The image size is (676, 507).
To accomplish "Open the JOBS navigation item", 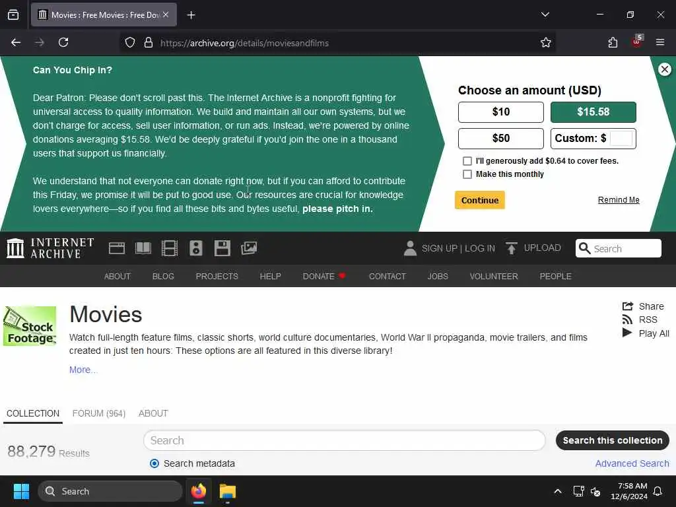I will [438, 277].
